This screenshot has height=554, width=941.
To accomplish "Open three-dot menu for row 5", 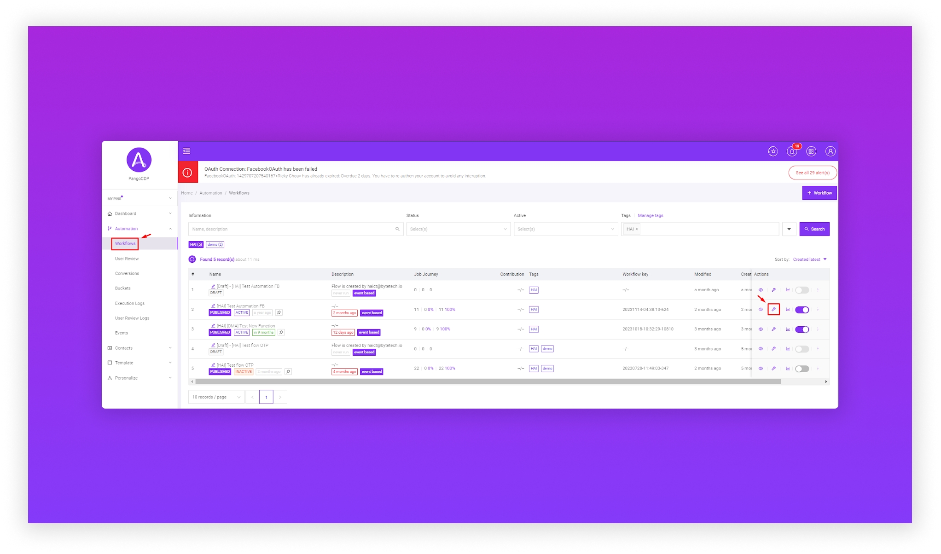I will click(x=818, y=369).
